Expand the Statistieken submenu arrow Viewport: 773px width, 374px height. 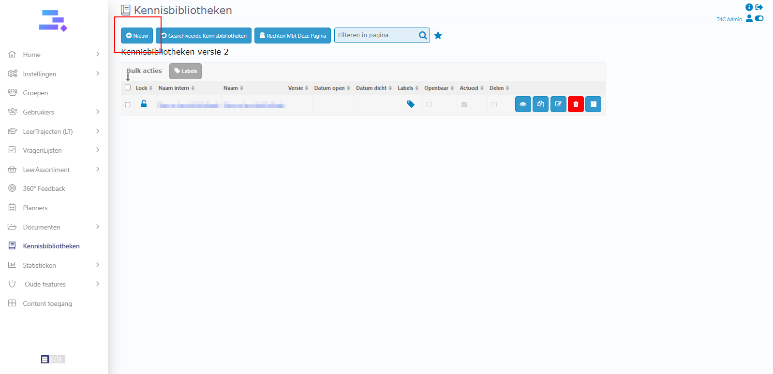point(98,265)
